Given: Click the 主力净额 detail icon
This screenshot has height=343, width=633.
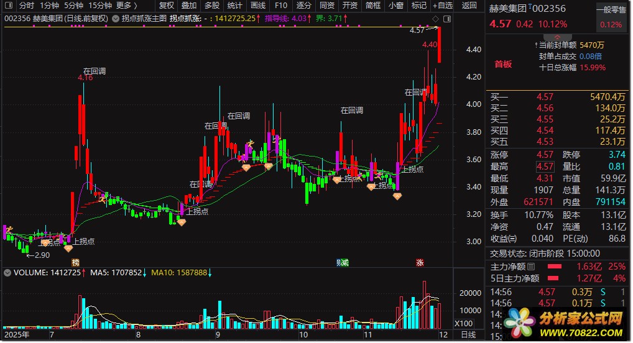Looking at the screenshot, I should point(531,267).
